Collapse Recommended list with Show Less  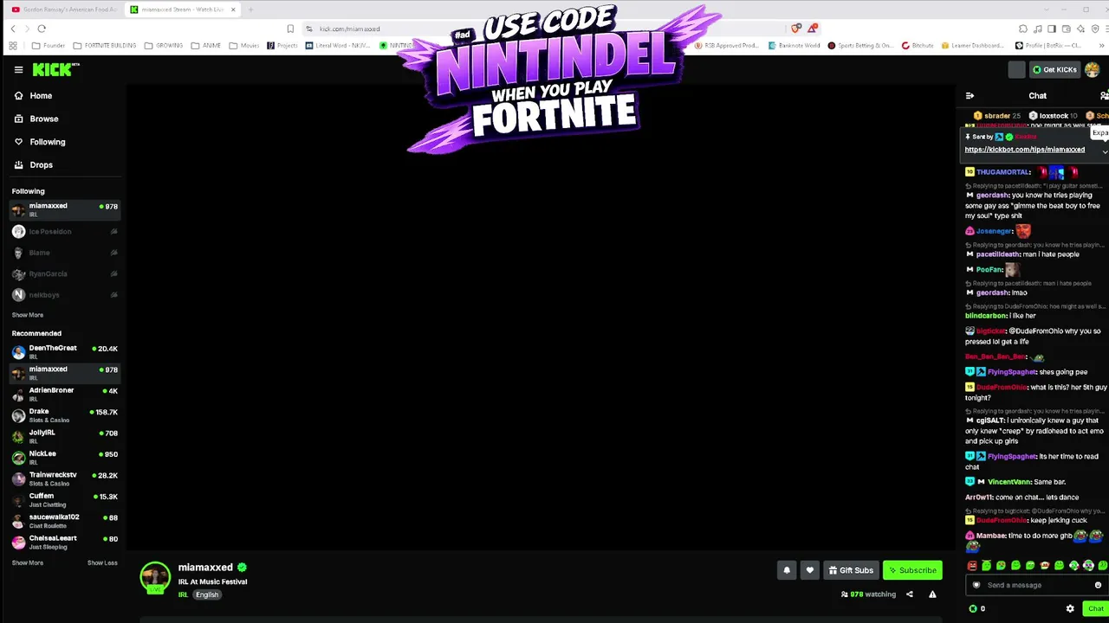pyautogui.click(x=102, y=563)
